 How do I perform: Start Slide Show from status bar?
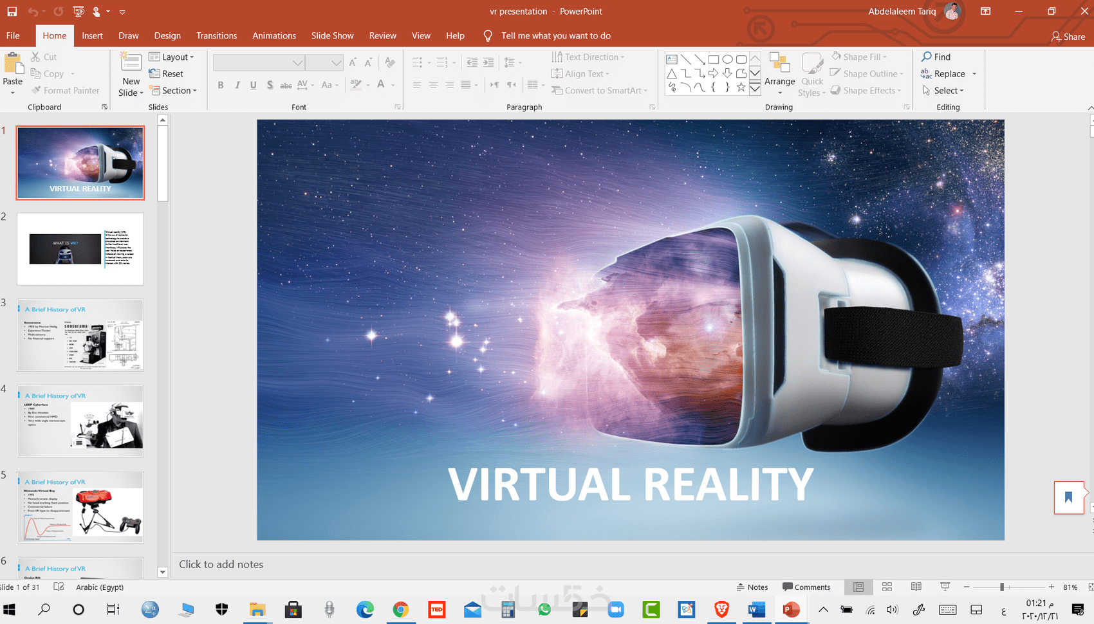coord(945,587)
